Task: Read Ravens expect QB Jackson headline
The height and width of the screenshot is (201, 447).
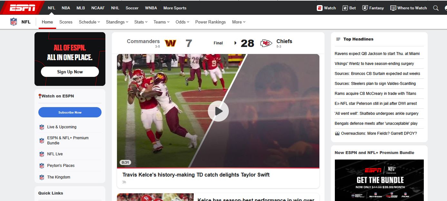Action: [x=377, y=54]
